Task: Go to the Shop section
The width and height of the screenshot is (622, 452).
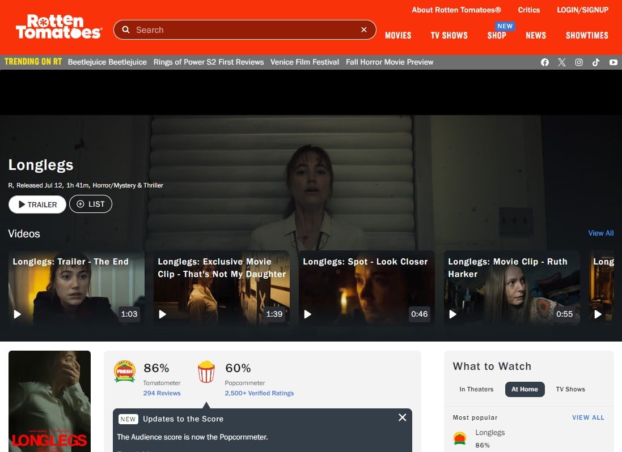Action: (497, 35)
